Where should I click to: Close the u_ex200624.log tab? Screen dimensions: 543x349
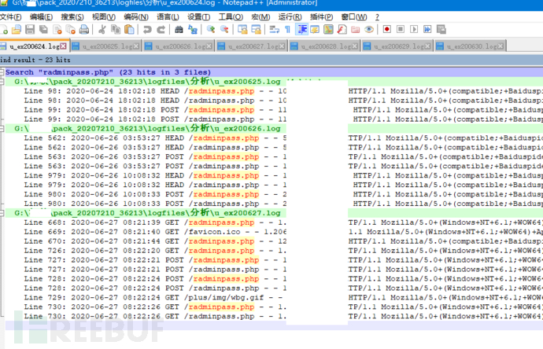pos(63,46)
